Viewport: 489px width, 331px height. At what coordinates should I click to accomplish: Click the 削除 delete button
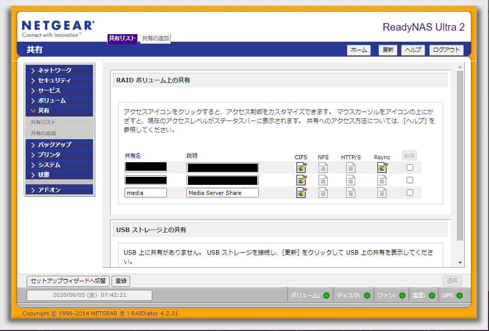(409, 156)
